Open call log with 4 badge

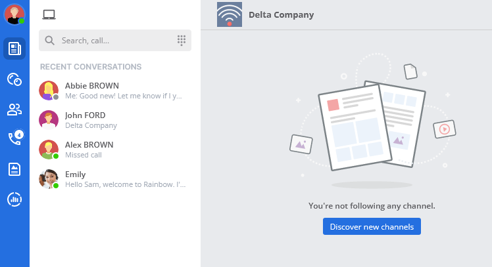point(14,138)
